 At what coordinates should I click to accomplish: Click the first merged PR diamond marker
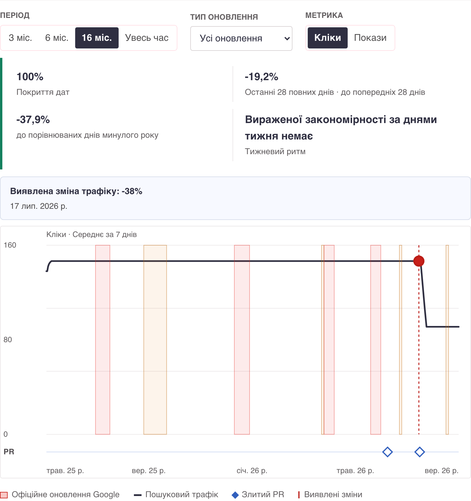pyautogui.click(x=388, y=452)
